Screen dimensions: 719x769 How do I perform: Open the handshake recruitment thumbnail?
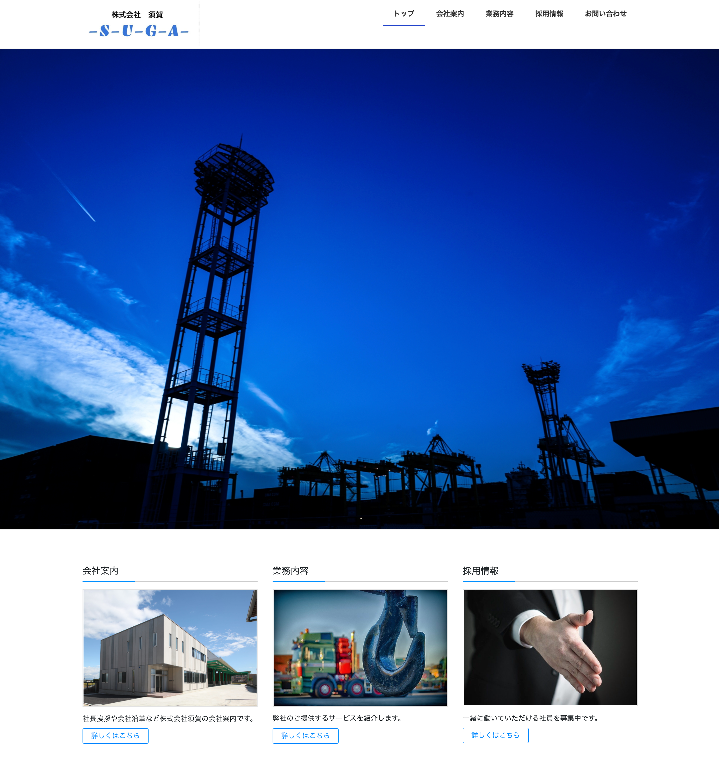(x=550, y=647)
